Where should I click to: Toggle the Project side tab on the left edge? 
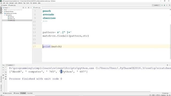click(1, 10)
